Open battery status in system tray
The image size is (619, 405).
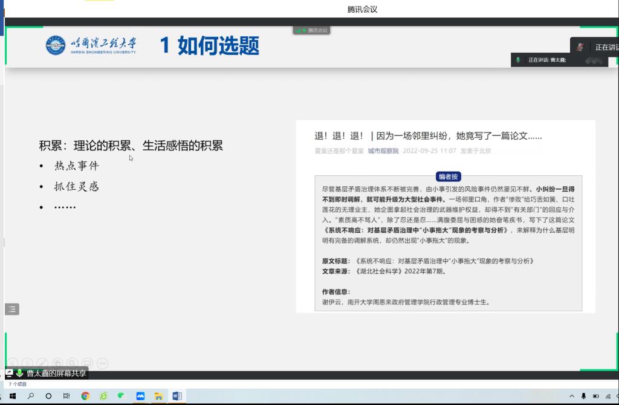[595, 397]
